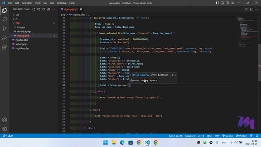Change indentation via Spaces: 4

pos(190,136)
